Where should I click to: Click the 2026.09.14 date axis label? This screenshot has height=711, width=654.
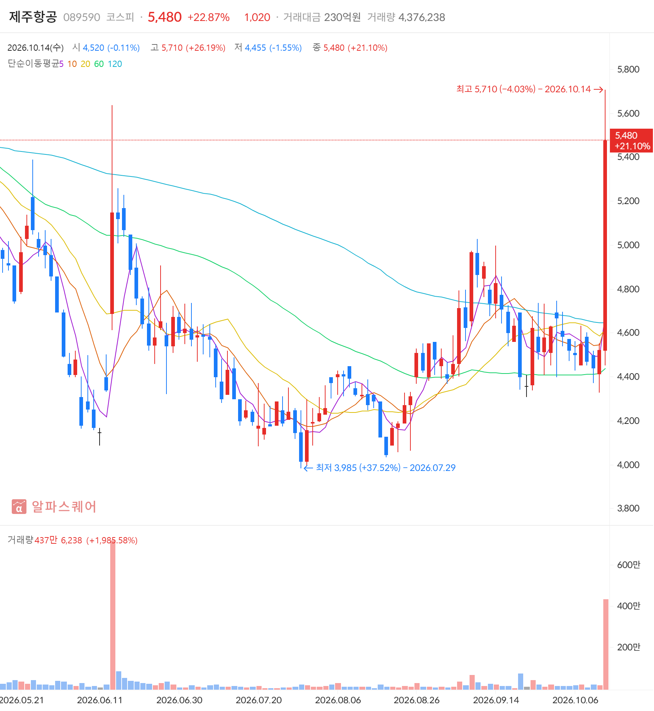(x=496, y=700)
